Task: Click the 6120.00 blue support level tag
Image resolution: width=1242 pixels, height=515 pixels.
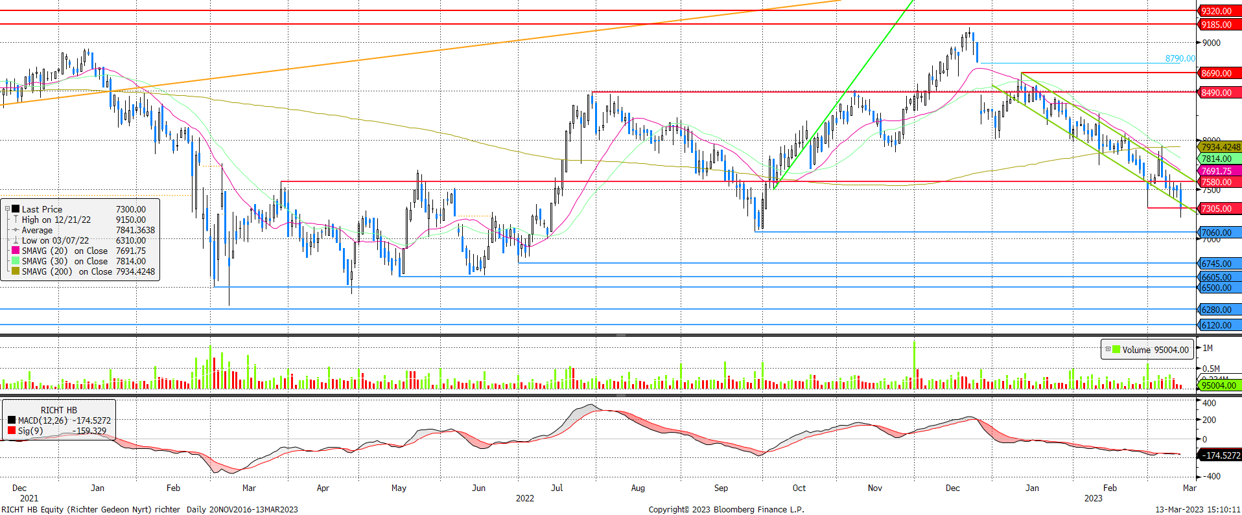Action: click(1219, 325)
